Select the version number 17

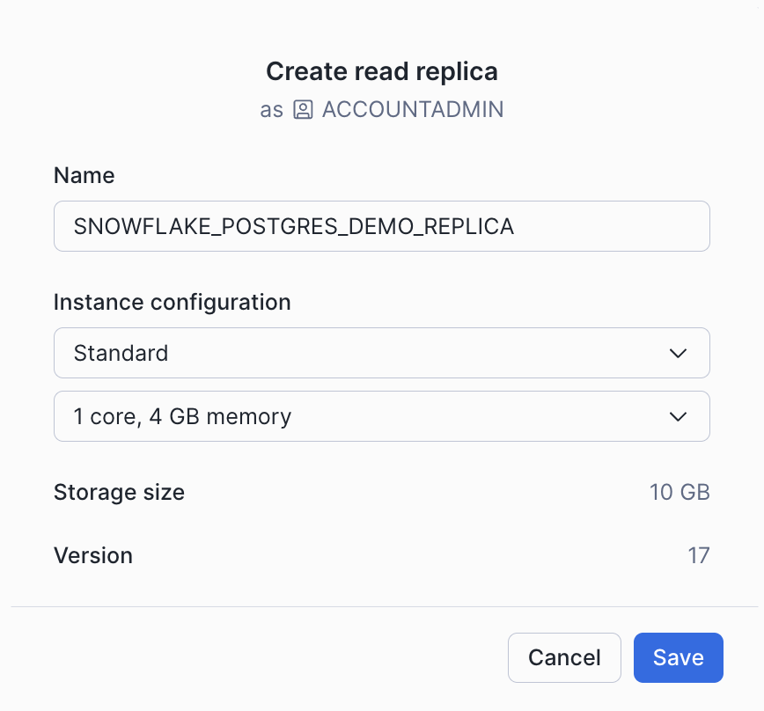[x=699, y=556]
